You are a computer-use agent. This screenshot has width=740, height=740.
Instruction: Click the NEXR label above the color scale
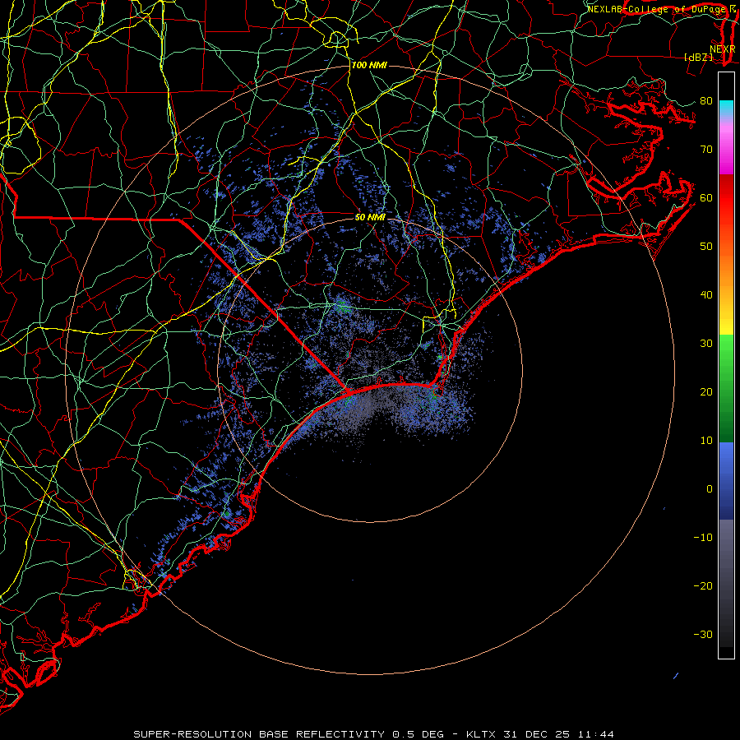(722, 49)
